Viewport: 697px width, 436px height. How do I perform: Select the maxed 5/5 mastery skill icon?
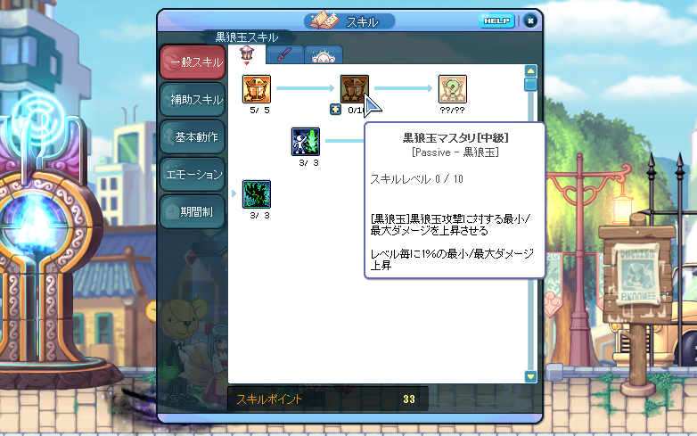click(257, 89)
